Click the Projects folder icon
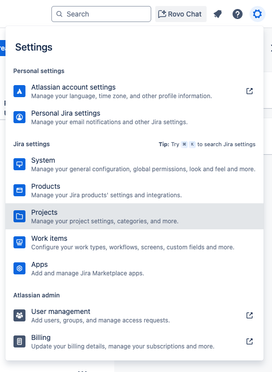This screenshot has width=272, height=372. click(x=19, y=216)
